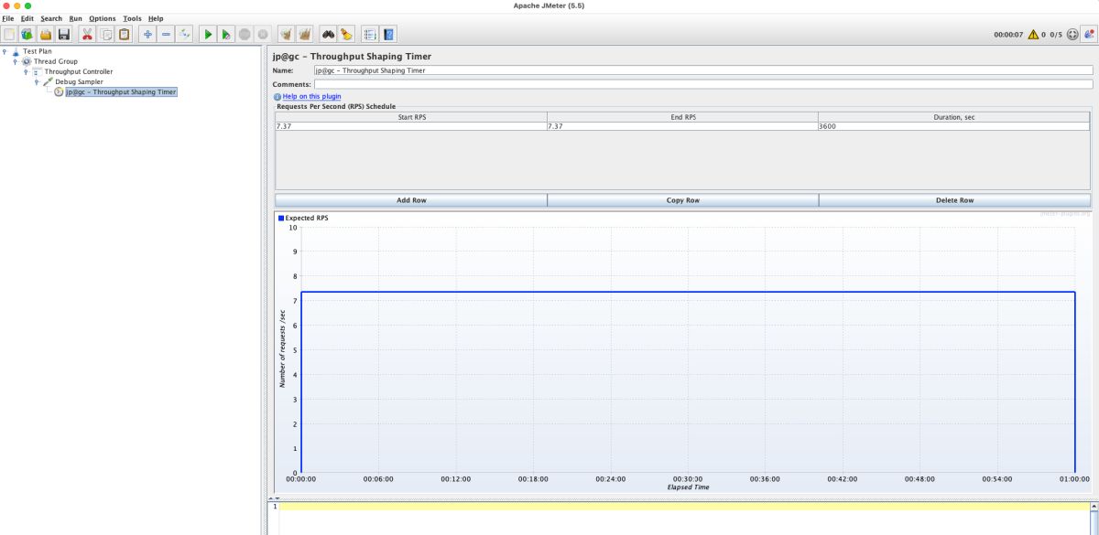Click the End RPS cell value 7.37

pyautogui.click(x=682, y=126)
